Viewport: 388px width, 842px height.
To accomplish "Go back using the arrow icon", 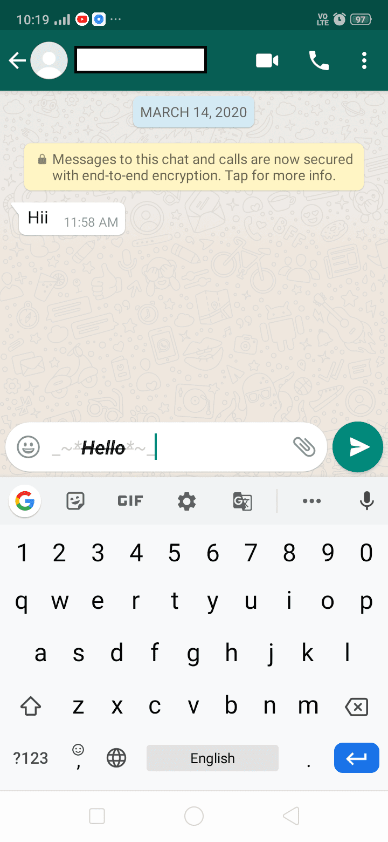I will coord(18,60).
